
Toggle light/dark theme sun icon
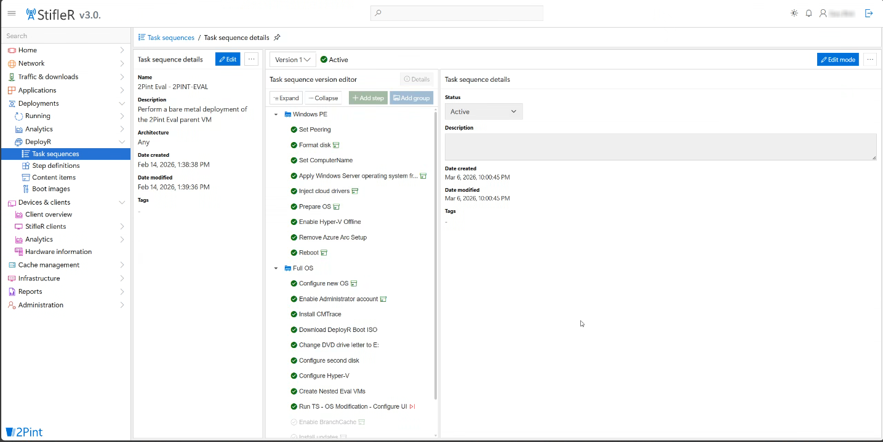point(794,13)
